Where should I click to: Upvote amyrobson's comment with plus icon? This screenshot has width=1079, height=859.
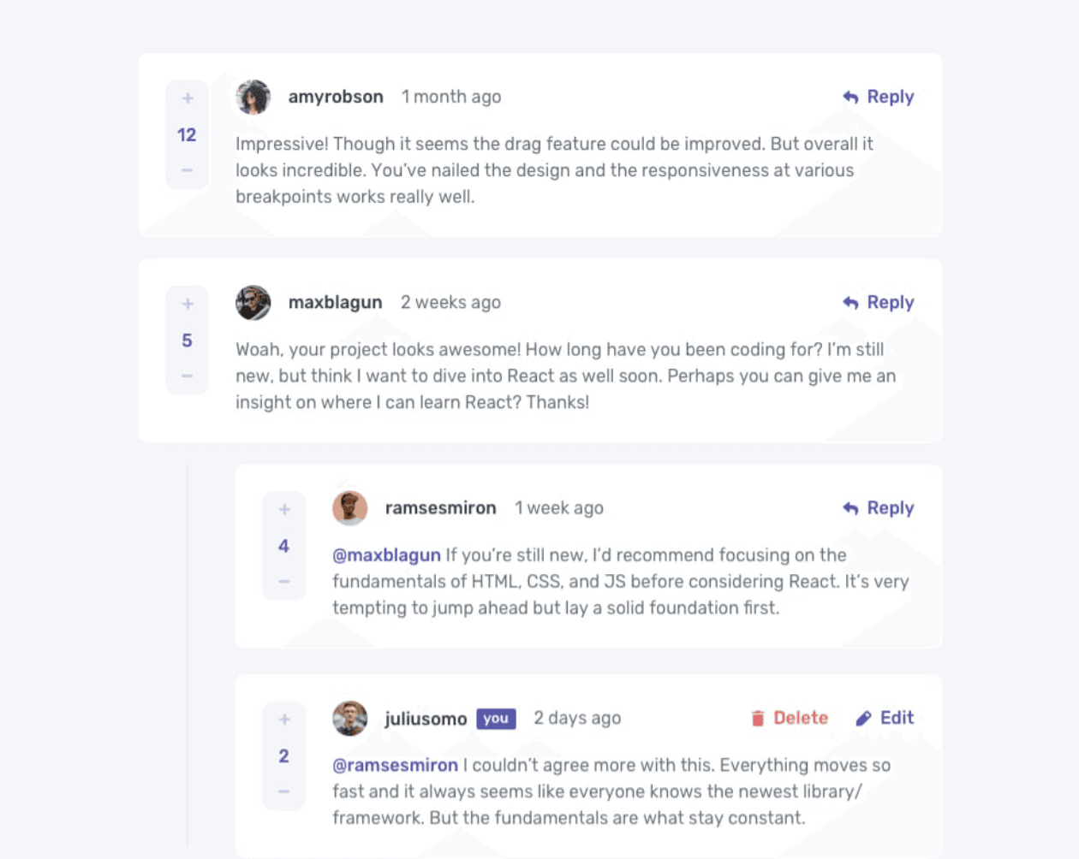[188, 98]
